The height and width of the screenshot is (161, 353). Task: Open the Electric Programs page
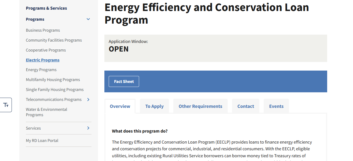click(43, 60)
